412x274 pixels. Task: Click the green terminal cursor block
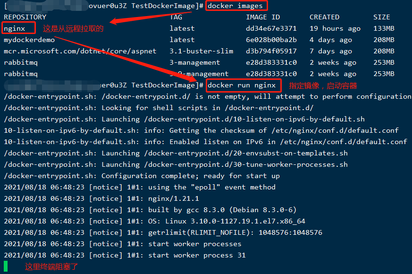click(6, 266)
